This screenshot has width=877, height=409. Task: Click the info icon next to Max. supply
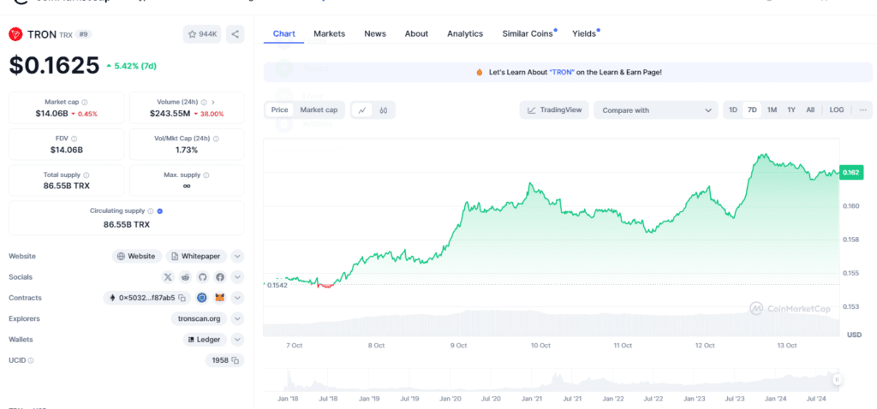click(206, 175)
